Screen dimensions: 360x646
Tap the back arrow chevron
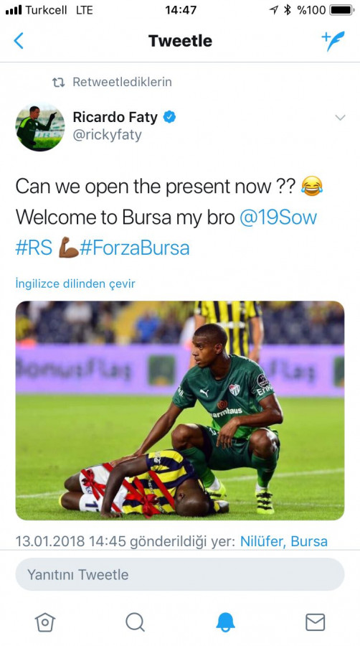pos(19,41)
